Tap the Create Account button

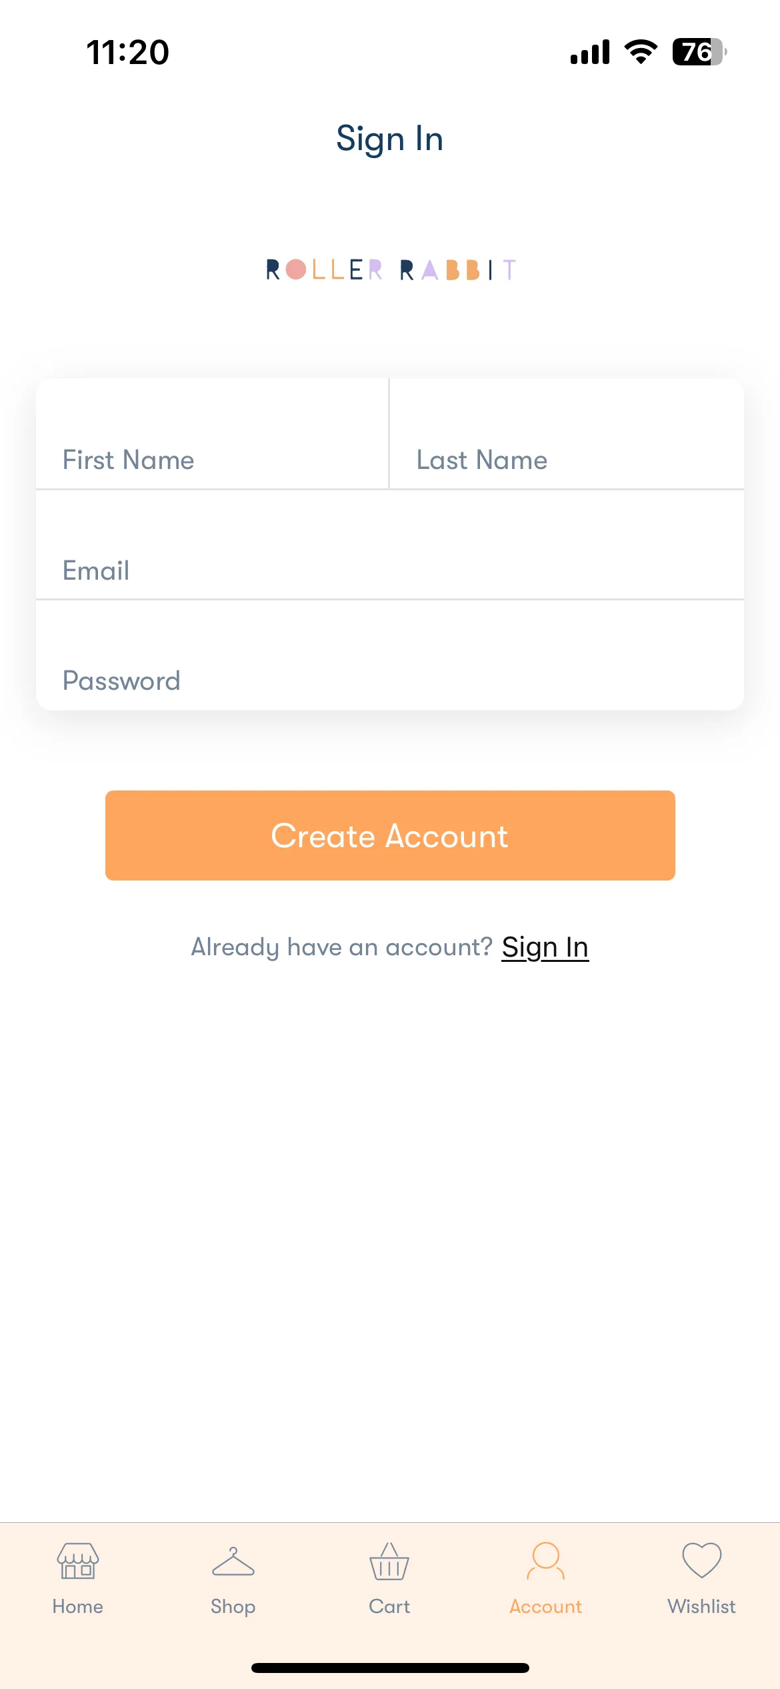click(x=390, y=835)
